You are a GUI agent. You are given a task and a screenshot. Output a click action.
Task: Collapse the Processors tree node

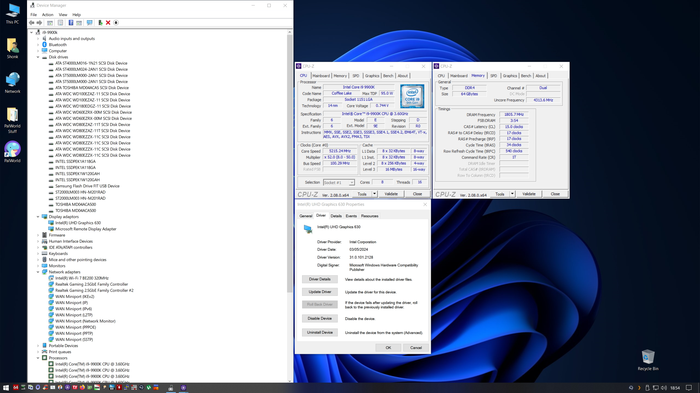(x=38, y=358)
